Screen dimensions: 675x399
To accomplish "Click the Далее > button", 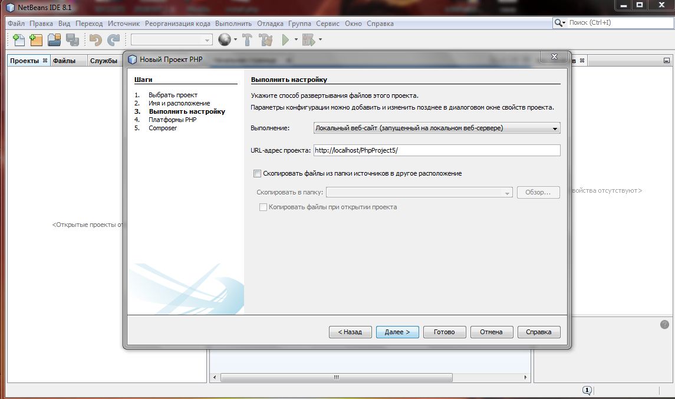I will tap(397, 332).
